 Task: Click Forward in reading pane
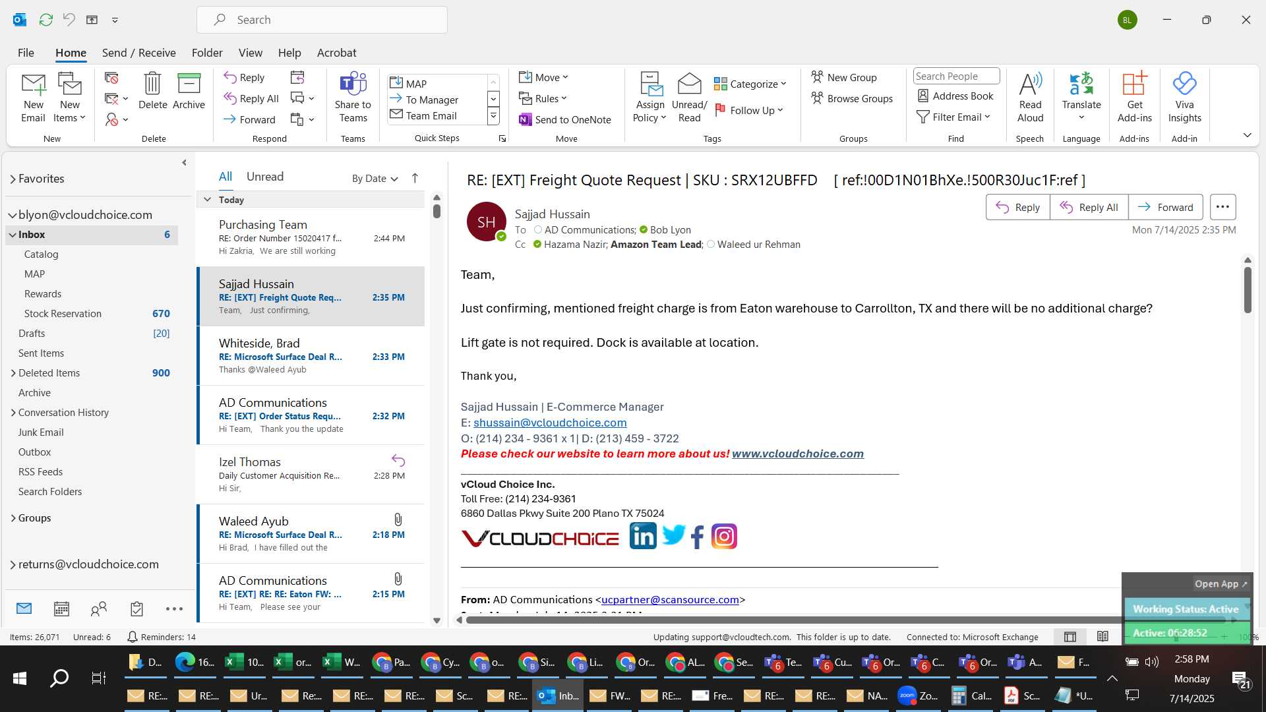tap(1165, 207)
